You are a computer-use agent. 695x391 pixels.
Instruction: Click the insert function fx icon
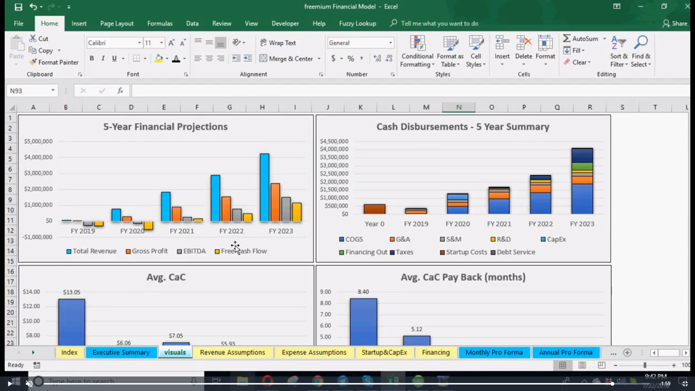[120, 91]
